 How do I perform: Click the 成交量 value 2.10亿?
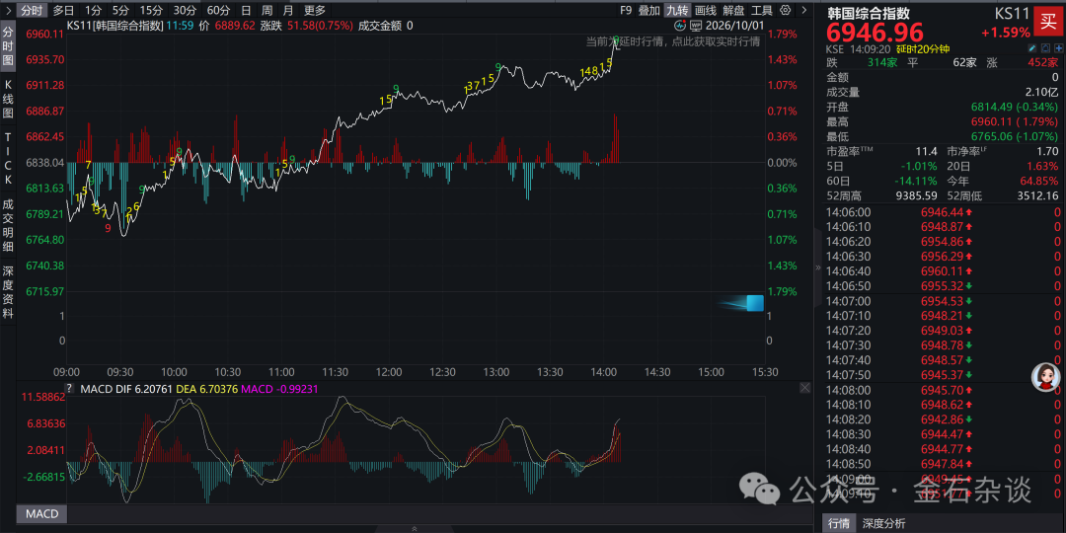(x=1041, y=92)
